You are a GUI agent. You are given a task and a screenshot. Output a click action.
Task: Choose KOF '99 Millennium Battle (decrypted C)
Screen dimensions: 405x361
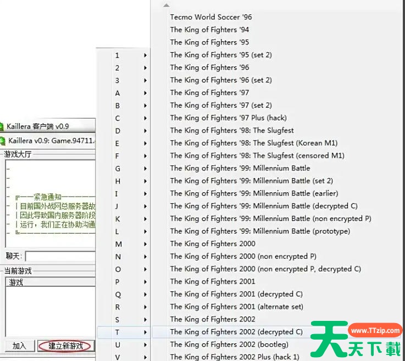coord(264,206)
